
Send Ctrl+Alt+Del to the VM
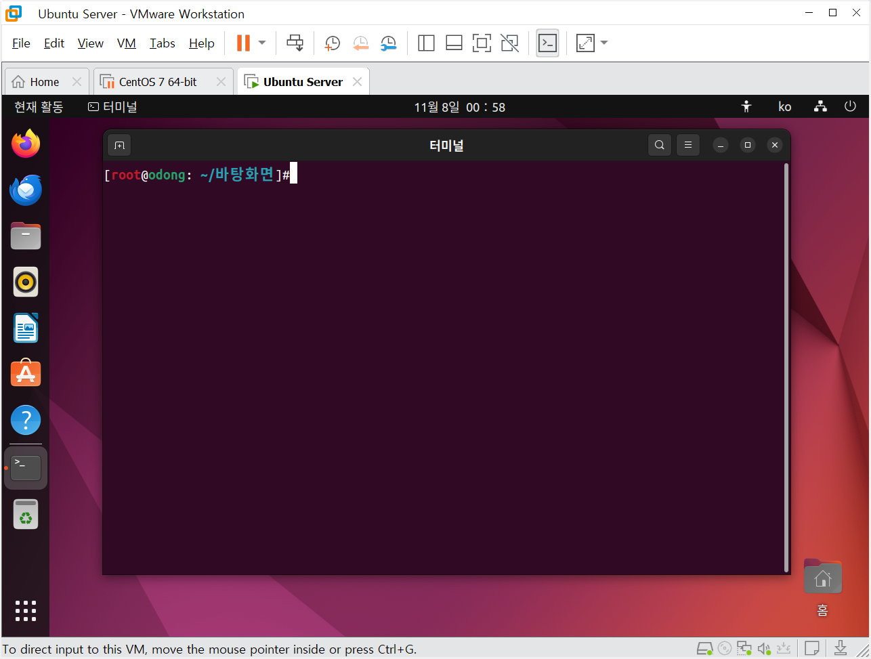click(295, 43)
